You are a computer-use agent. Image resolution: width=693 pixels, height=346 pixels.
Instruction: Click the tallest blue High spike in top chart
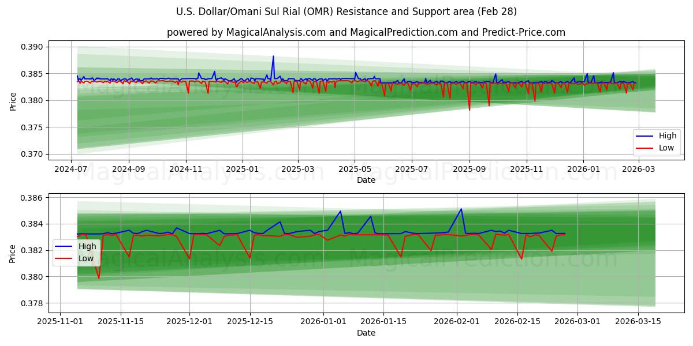coord(273,57)
